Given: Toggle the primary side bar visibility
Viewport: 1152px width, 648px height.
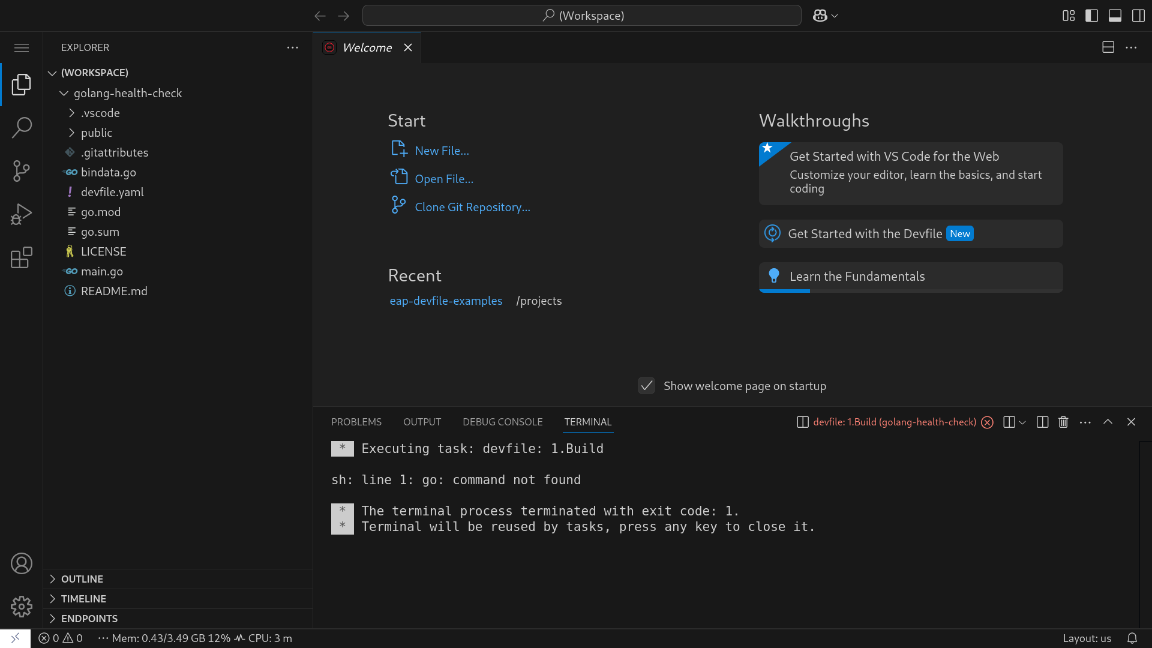Looking at the screenshot, I should coord(1091,16).
